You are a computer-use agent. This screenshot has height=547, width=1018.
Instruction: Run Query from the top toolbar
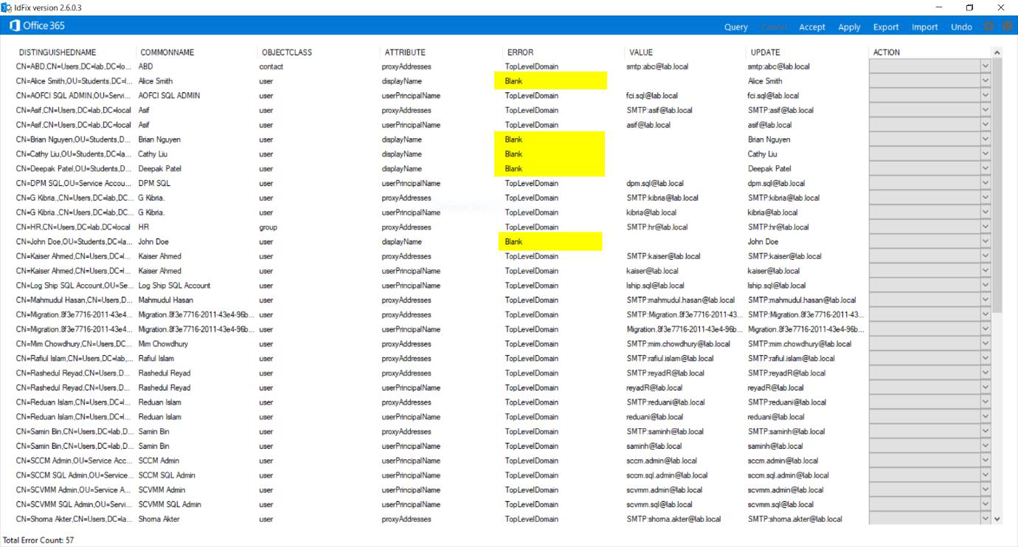tap(735, 27)
